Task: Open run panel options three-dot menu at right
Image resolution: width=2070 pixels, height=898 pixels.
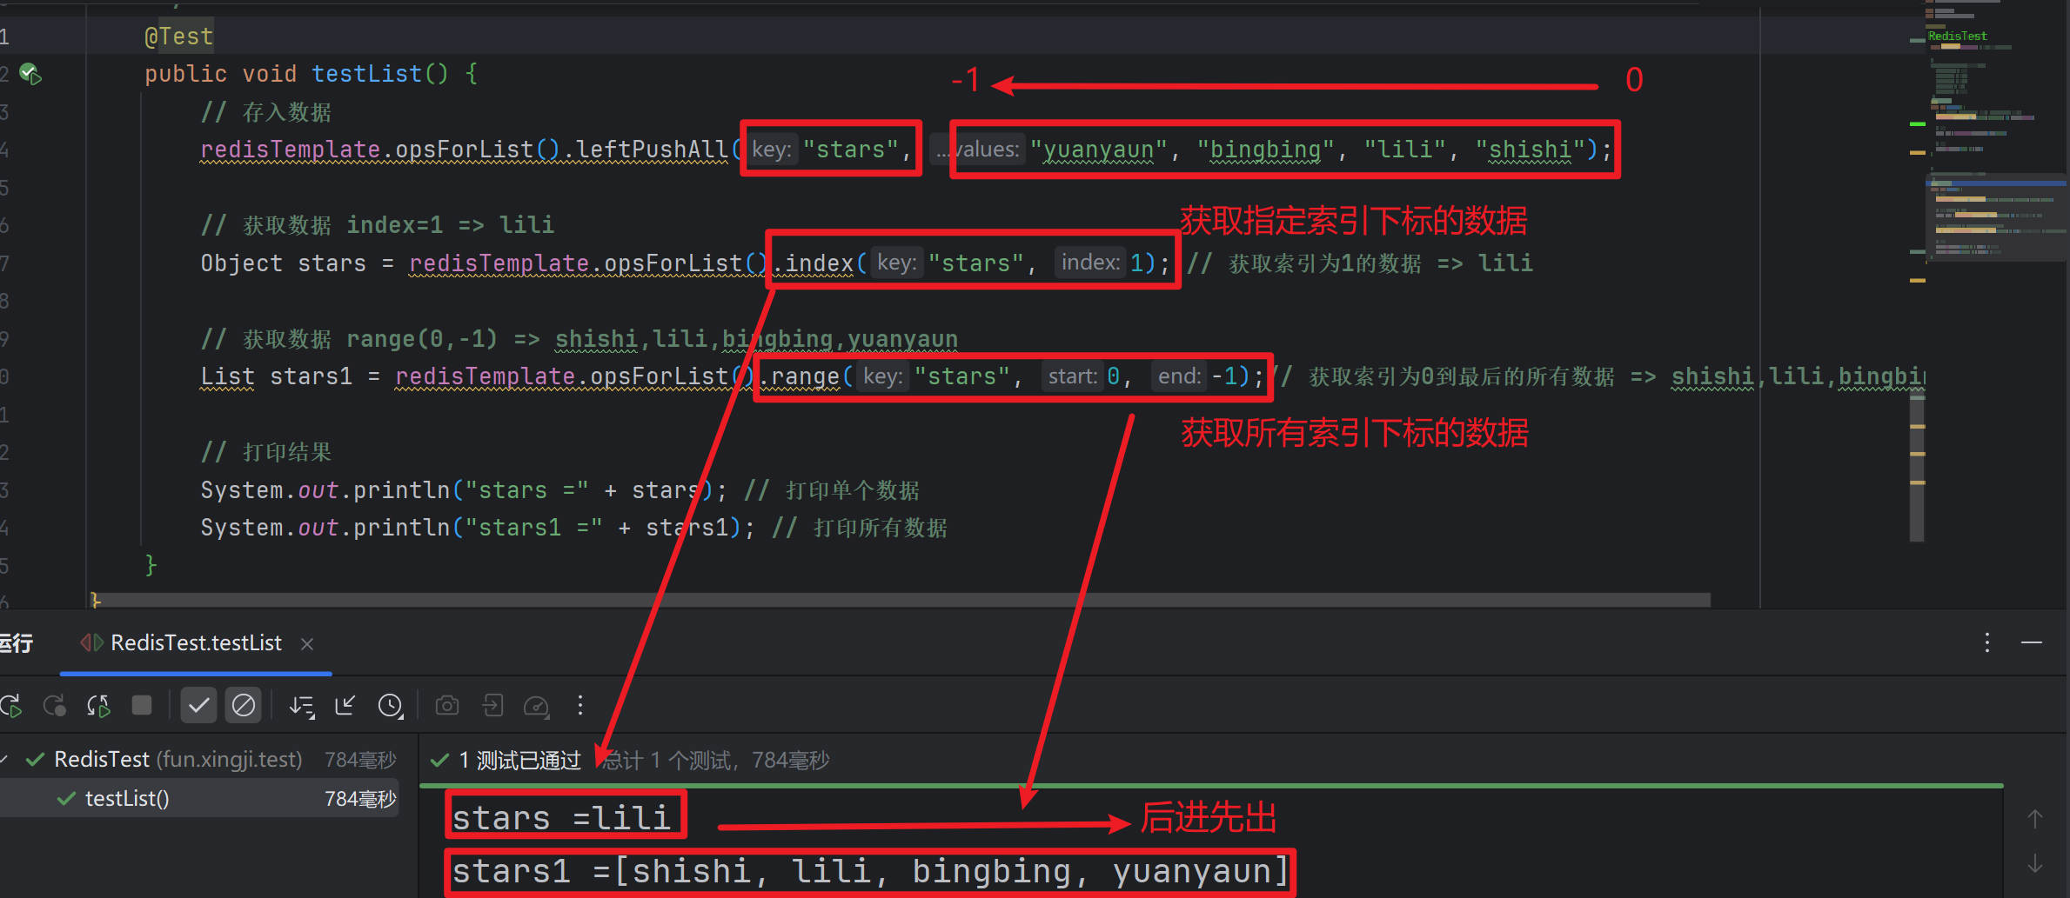Action: point(1987,643)
